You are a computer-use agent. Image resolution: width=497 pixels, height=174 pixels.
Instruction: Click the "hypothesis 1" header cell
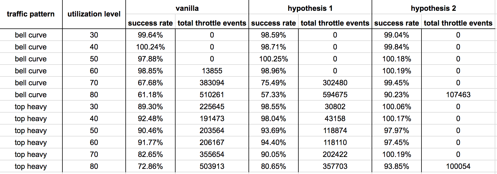coord(310,8)
